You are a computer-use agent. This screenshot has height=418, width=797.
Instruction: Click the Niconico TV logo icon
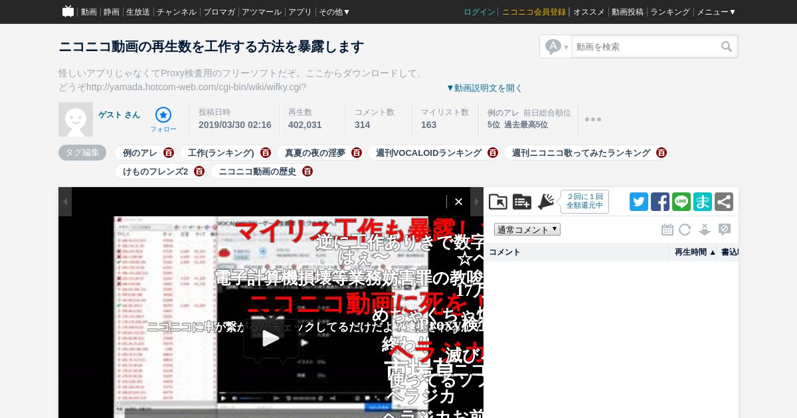(68, 11)
